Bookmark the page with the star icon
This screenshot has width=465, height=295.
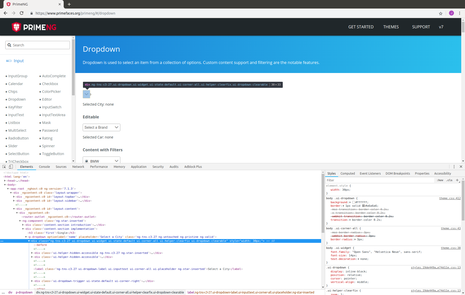coord(441,13)
